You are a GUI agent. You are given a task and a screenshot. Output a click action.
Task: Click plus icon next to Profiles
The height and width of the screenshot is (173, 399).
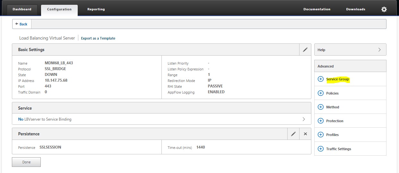tap(320, 135)
